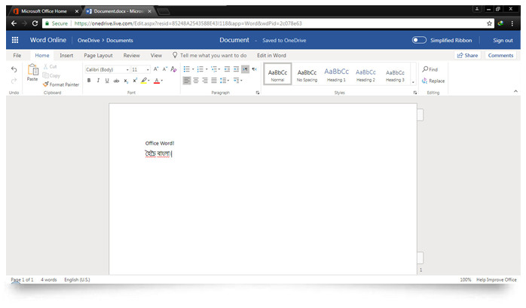
Task: Open Paragraph dialog launcher
Action: tap(258, 93)
